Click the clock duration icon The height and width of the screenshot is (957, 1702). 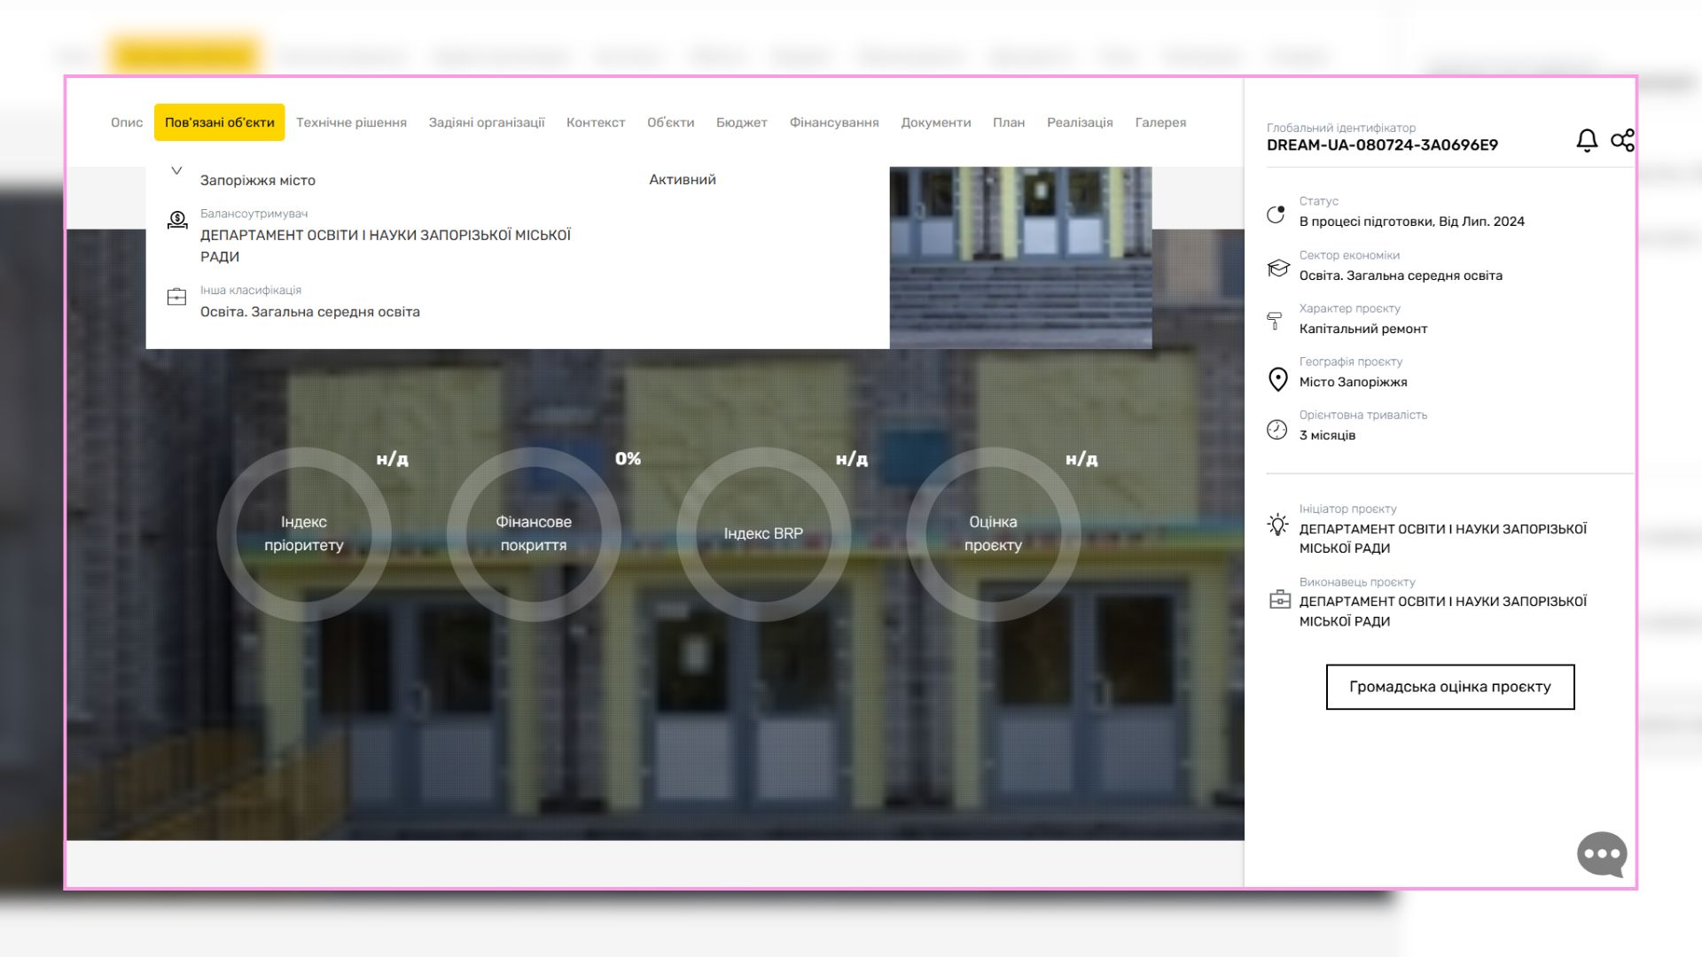tap(1276, 430)
